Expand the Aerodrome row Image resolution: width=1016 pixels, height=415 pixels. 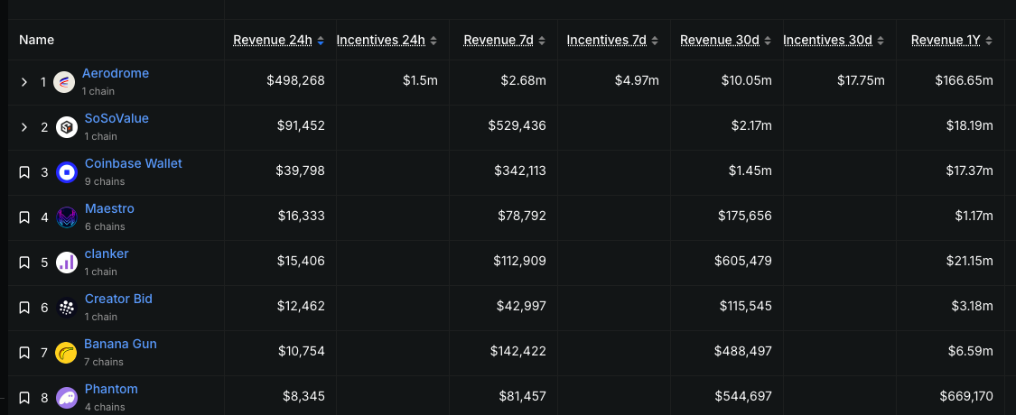pyautogui.click(x=24, y=82)
